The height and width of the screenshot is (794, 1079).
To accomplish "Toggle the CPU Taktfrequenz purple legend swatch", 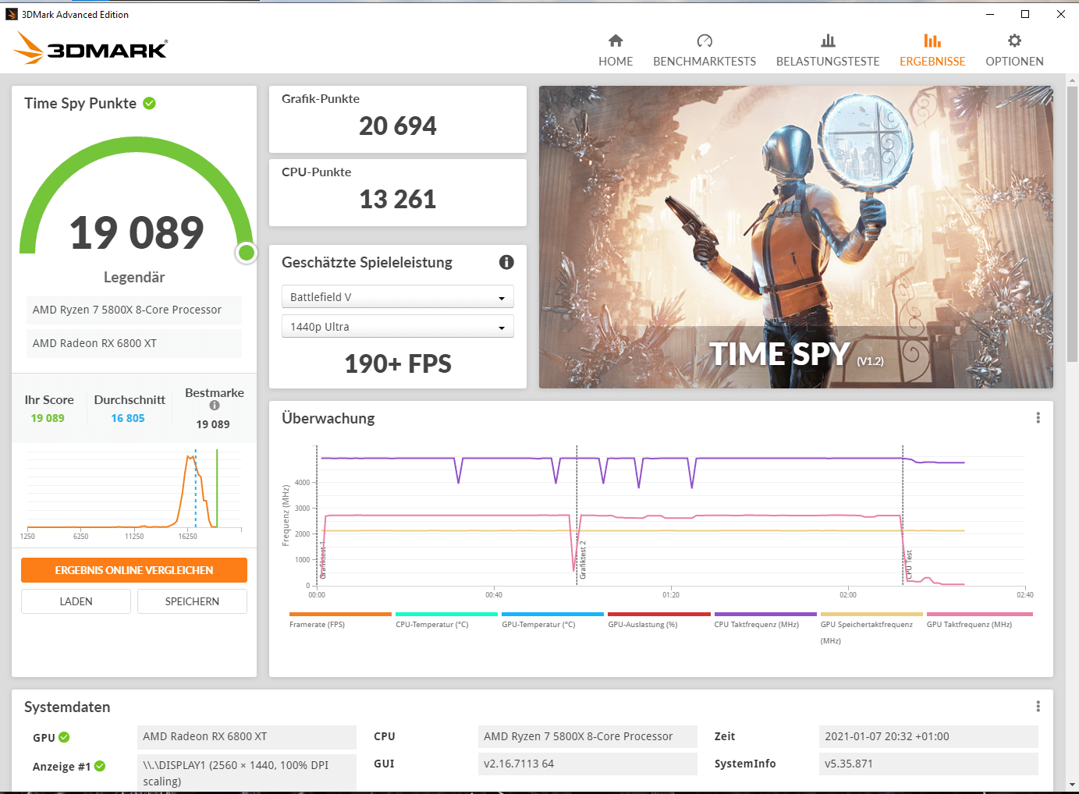I will (x=765, y=615).
